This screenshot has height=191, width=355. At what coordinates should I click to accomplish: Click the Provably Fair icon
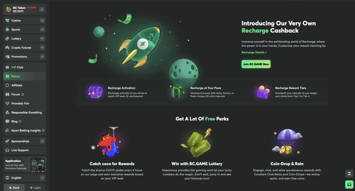(x=7, y=103)
